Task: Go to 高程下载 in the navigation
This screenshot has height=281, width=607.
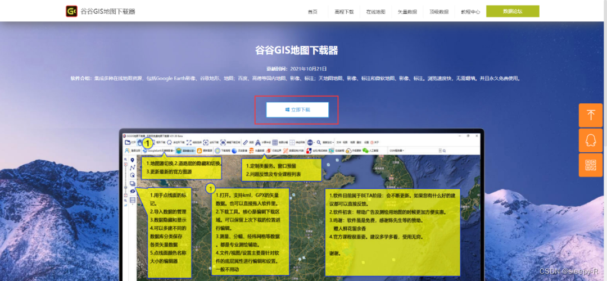Action: (344, 12)
